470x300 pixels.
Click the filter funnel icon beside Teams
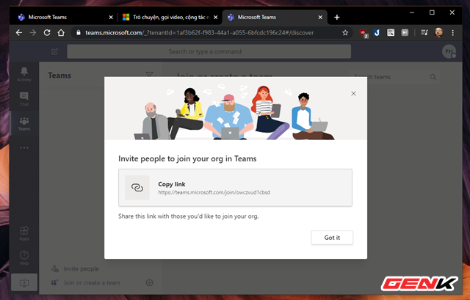point(149,74)
